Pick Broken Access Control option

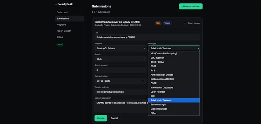pyautogui.click(x=174, y=79)
